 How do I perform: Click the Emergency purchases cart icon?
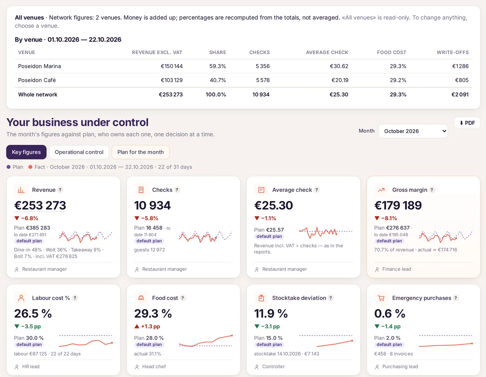click(x=381, y=298)
